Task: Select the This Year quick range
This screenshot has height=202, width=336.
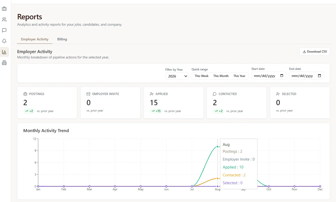Action: pyautogui.click(x=239, y=76)
